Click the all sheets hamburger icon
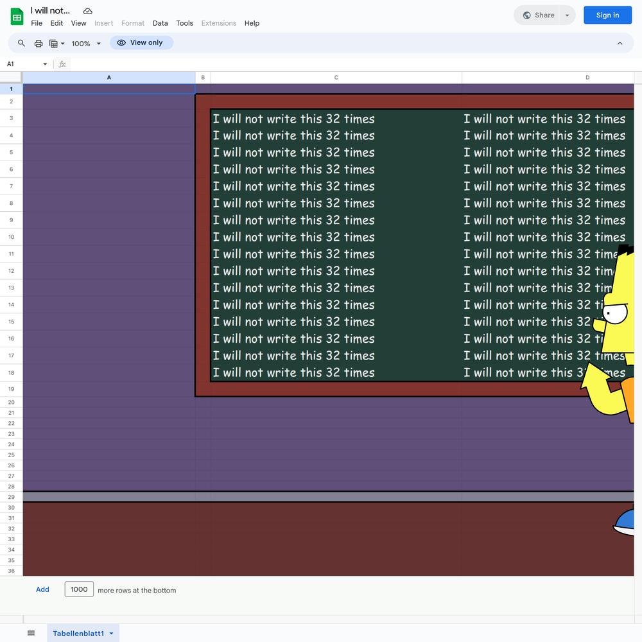This screenshot has height=642, width=642. click(x=31, y=633)
